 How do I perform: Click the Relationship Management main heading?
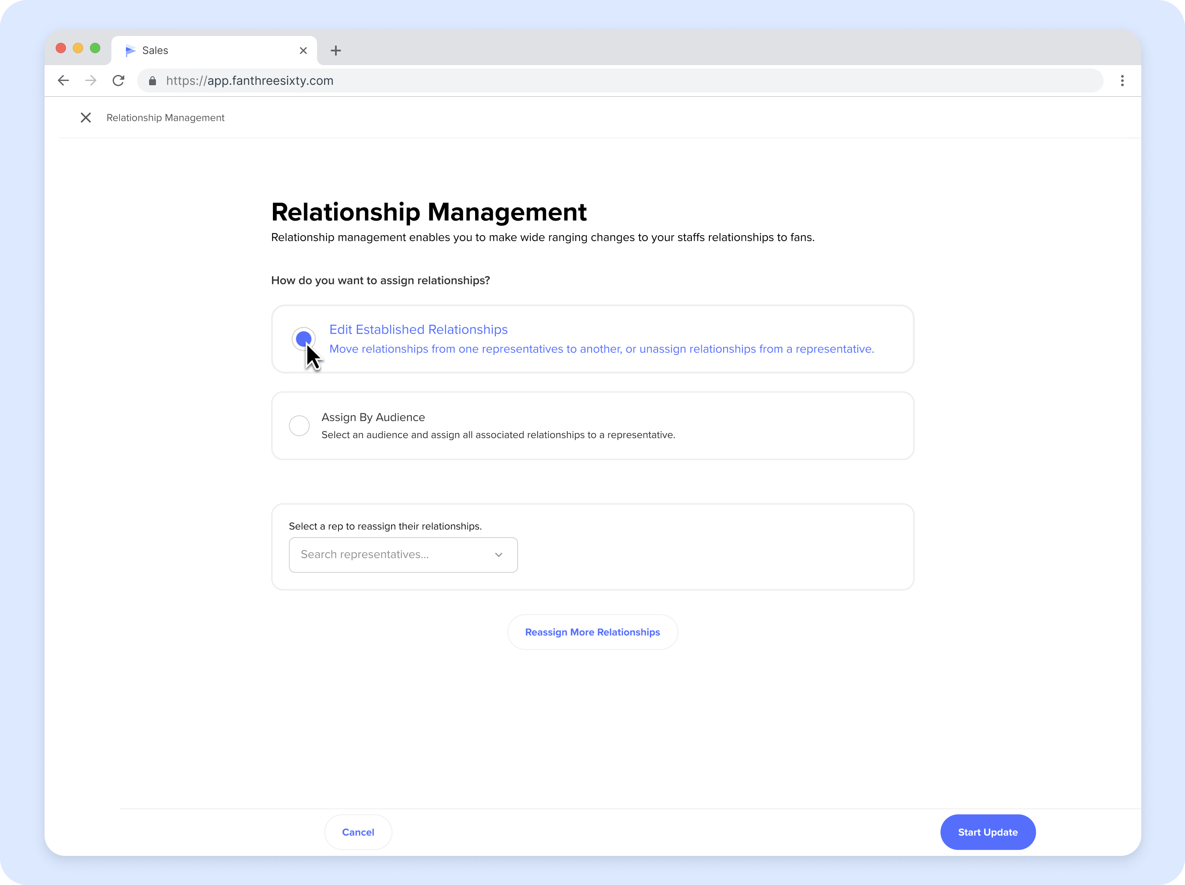(429, 212)
